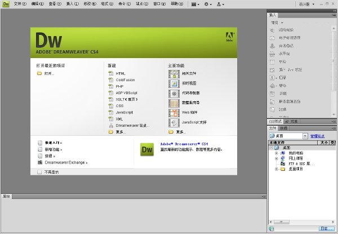Image resolution: width=338 pixels, height=234 pixels.
Task: Open the View (查看) menu
Action: [x=55, y=4]
